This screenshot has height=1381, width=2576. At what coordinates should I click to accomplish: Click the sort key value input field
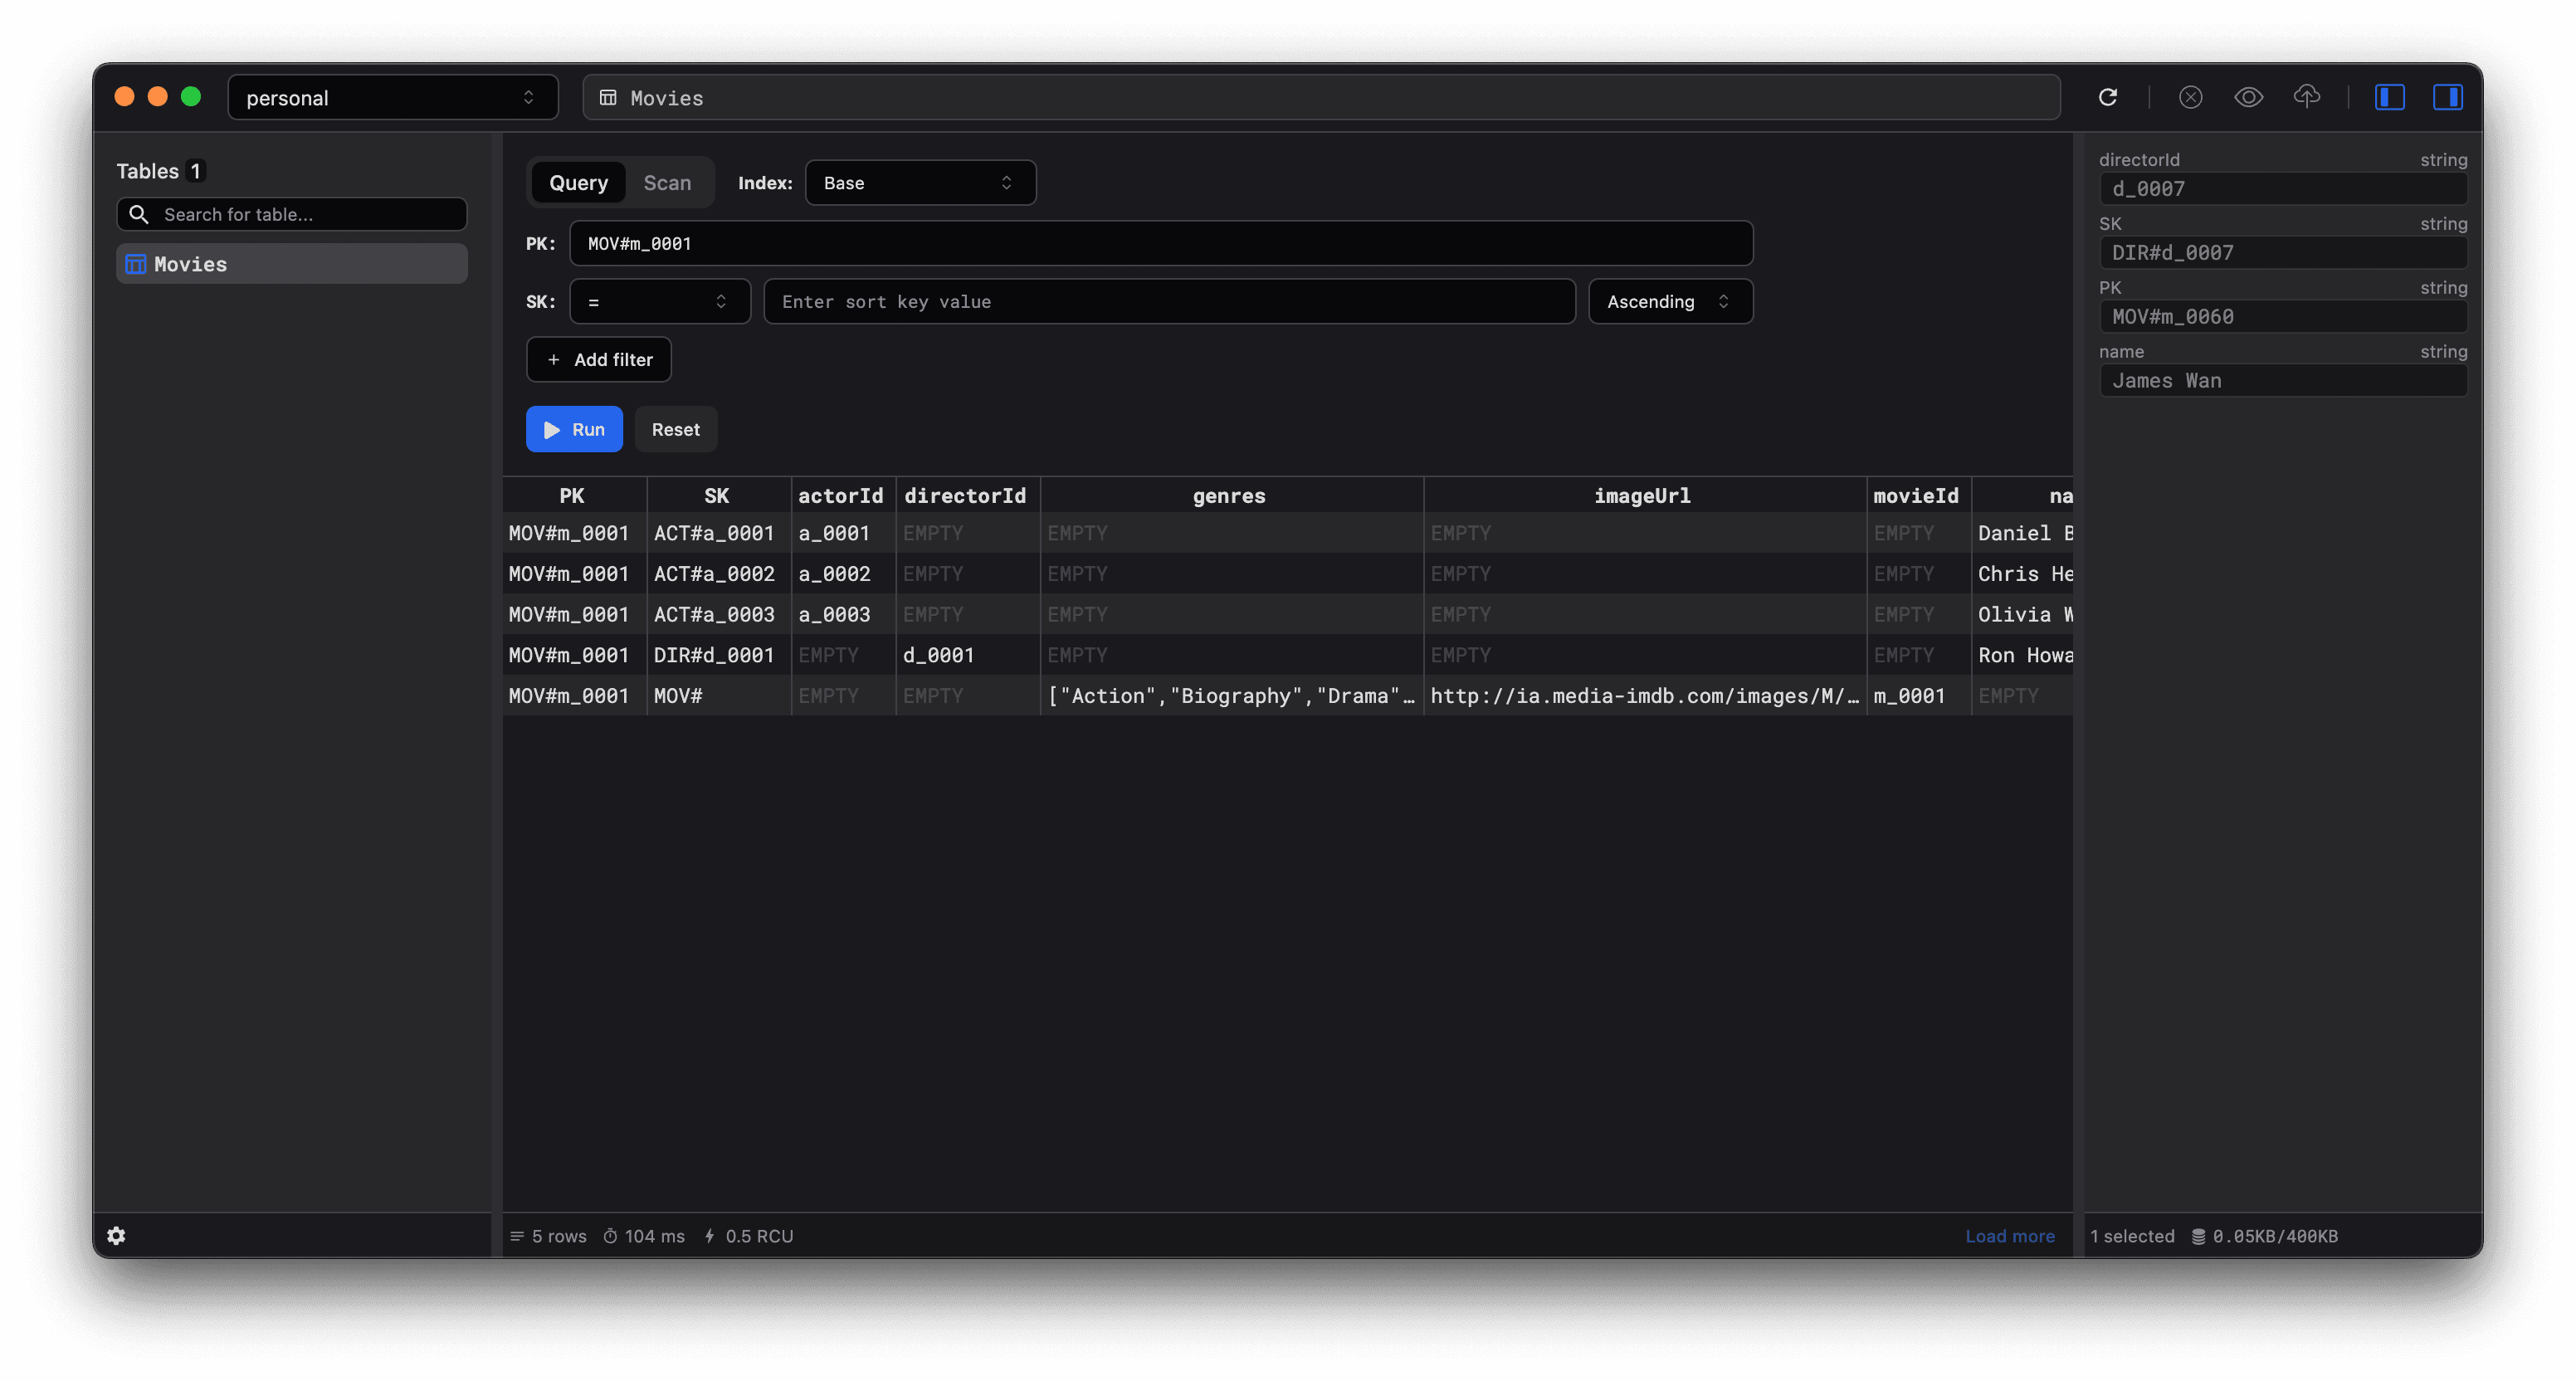click(x=1168, y=301)
